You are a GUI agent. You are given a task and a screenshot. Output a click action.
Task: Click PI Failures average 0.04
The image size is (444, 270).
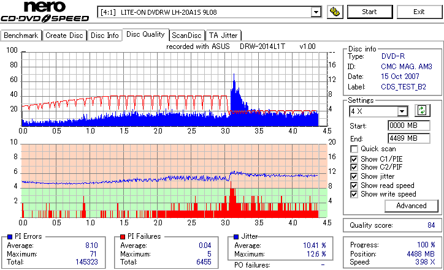click(205, 246)
